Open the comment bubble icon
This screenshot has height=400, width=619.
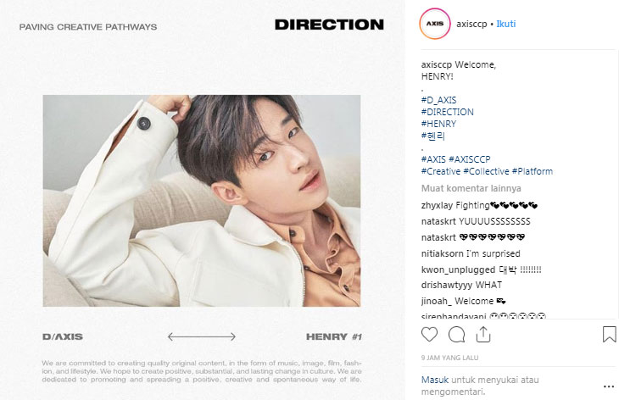pos(456,335)
